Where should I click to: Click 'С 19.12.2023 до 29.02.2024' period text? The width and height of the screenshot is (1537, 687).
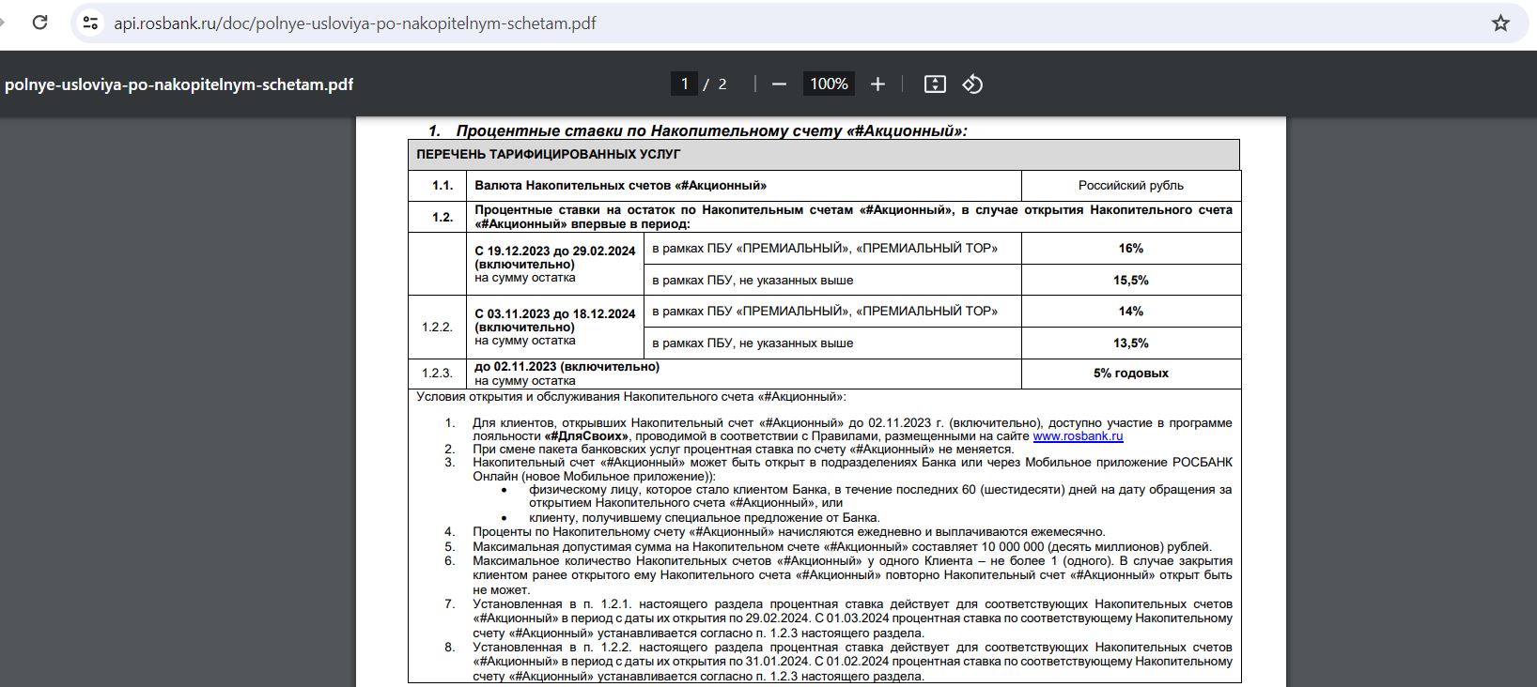coord(555,252)
